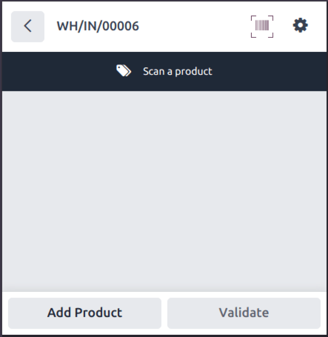This screenshot has height=337, width=328.
Task: Go back using the left chevron button
Action: coord(28,27)
